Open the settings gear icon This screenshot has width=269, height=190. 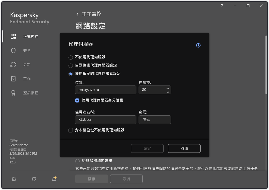[14, 179]
